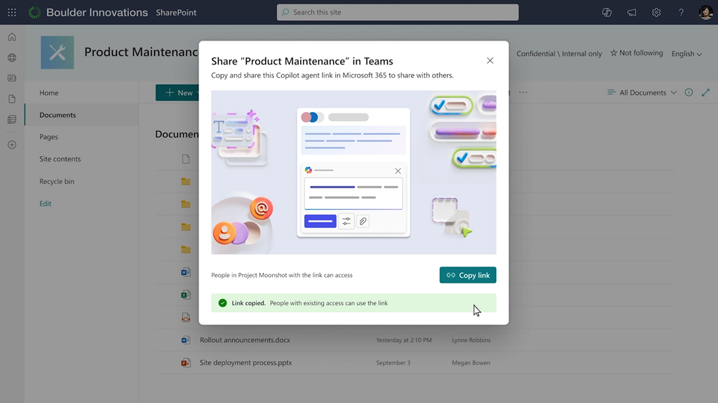
Task: Open Site contents in left navigation
Action: click(60, 159)
